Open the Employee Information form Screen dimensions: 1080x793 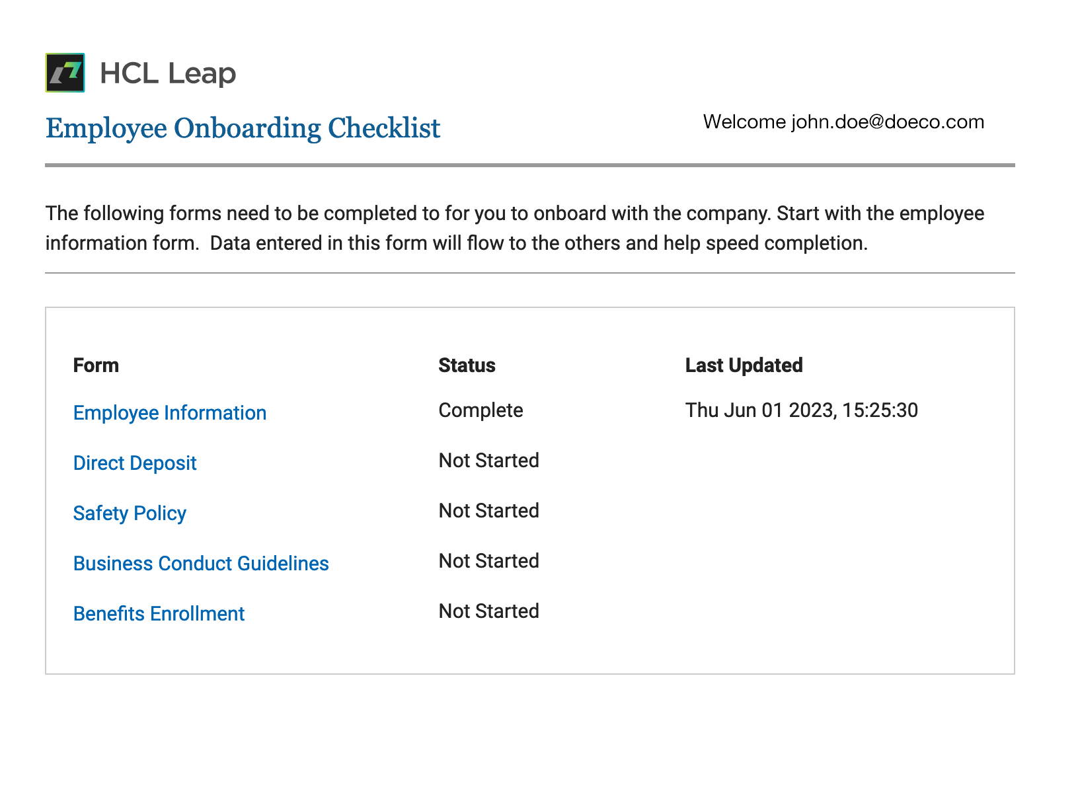(x=170, y=413)
